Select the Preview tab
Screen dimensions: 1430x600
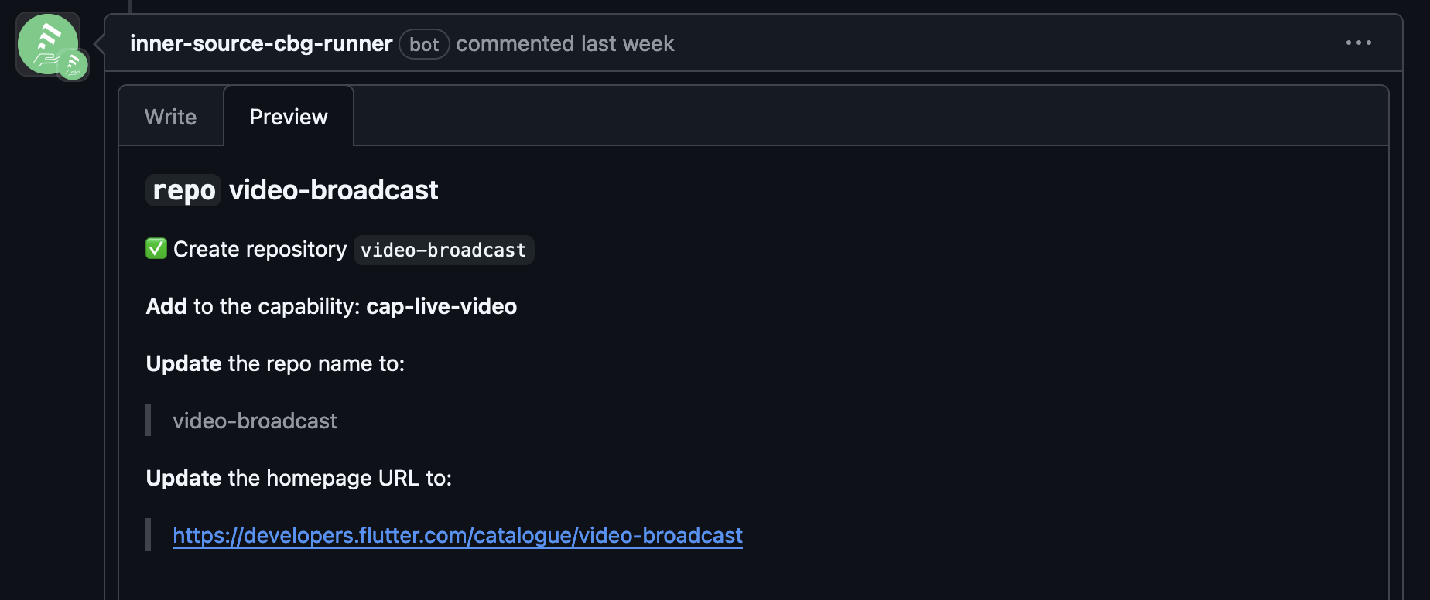point(289,117)
